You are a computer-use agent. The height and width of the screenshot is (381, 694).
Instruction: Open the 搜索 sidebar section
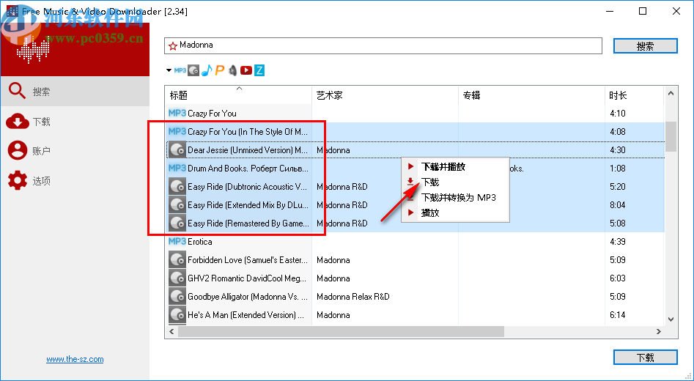tap(75, 91)
